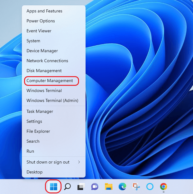Click Shut down or sign out
Image resolution: width=193 pixels, height=194 pixels.
pos(54,162)
